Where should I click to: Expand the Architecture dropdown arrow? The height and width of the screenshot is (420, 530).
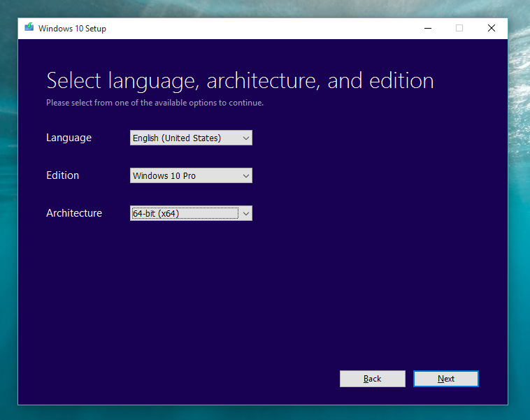245,214
